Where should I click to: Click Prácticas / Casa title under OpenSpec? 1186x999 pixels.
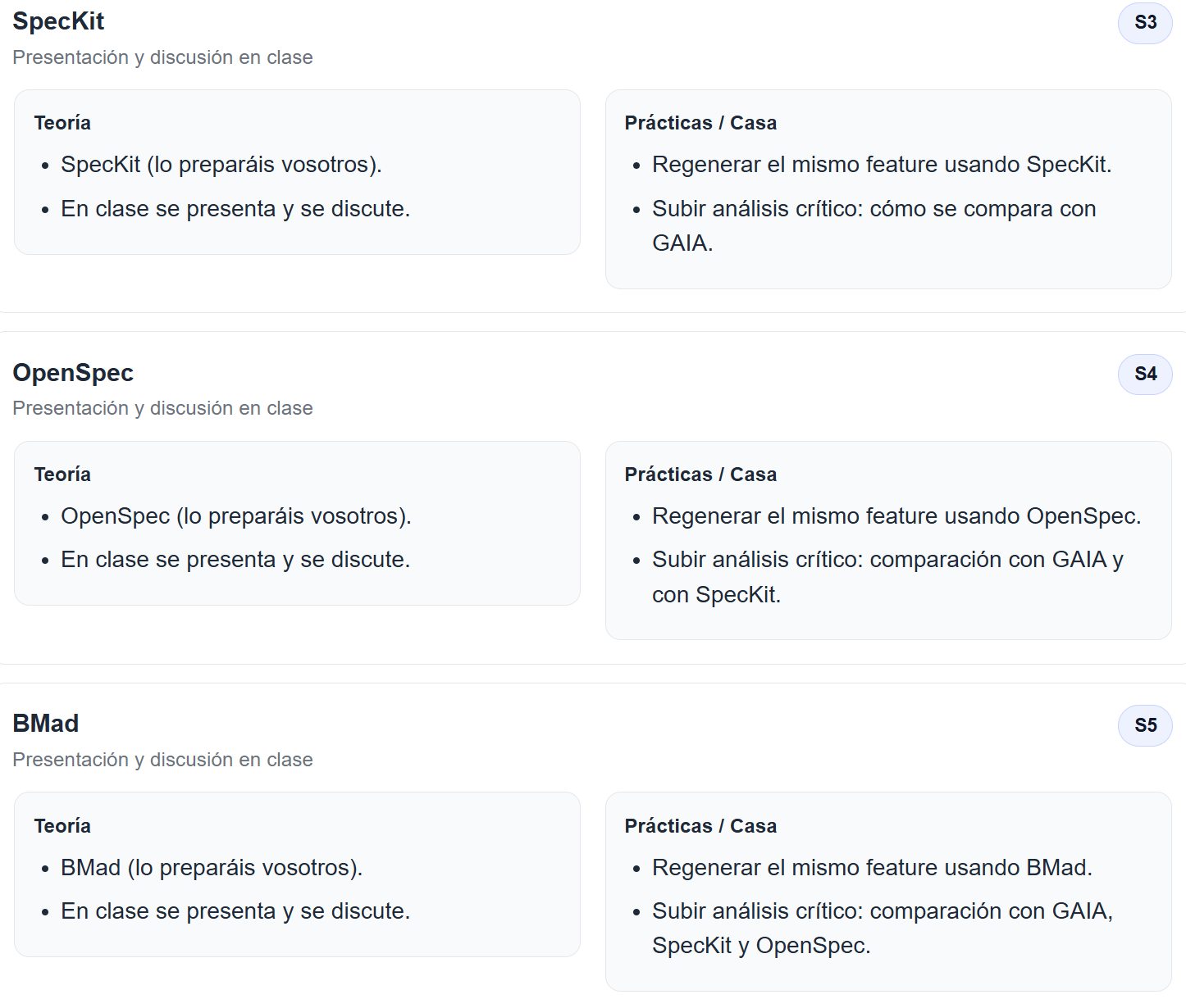pos(700,475)
